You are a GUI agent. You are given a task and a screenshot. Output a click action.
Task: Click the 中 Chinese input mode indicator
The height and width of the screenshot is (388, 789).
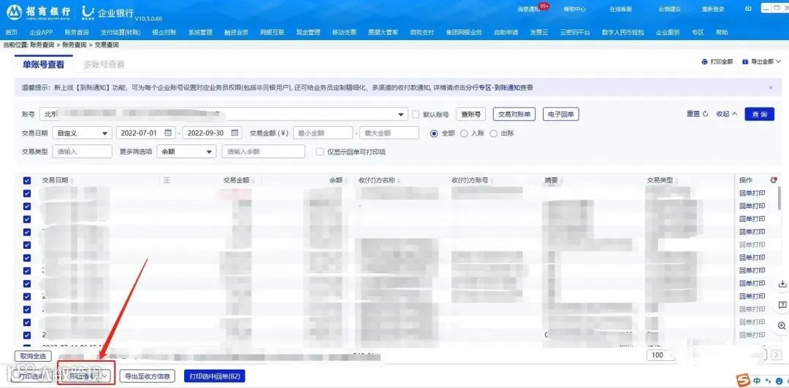pos(758,381)
